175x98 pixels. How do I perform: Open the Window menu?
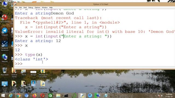tap(45, 8)
